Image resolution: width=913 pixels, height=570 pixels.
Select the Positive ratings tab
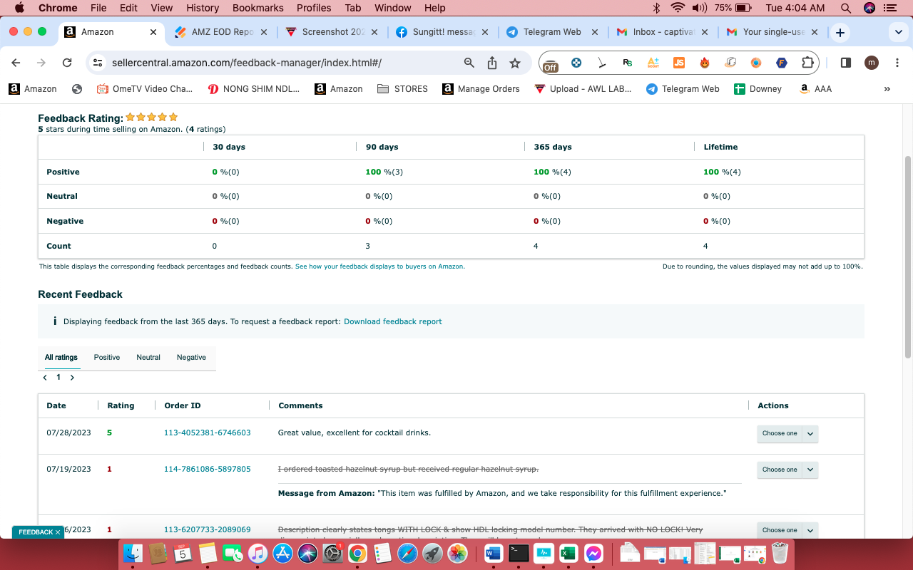[x=107, y=358]
